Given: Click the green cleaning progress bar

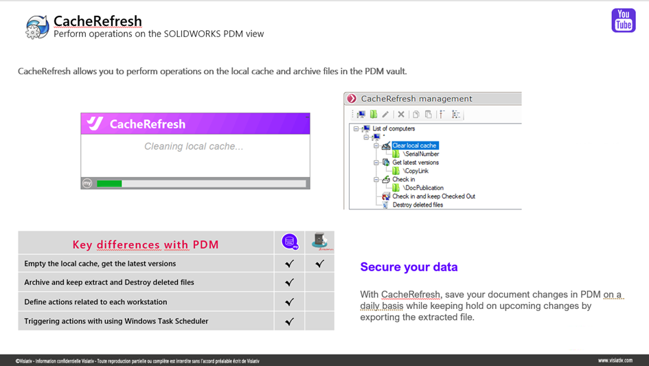Looking at the screenshot, I should 109,183.
